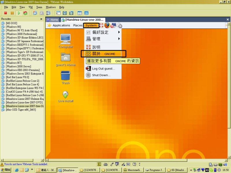Screen dimensions: 231x173
Task: Open the Computer desktop icon
Action: pyautogui.click(x=66, y=41)
